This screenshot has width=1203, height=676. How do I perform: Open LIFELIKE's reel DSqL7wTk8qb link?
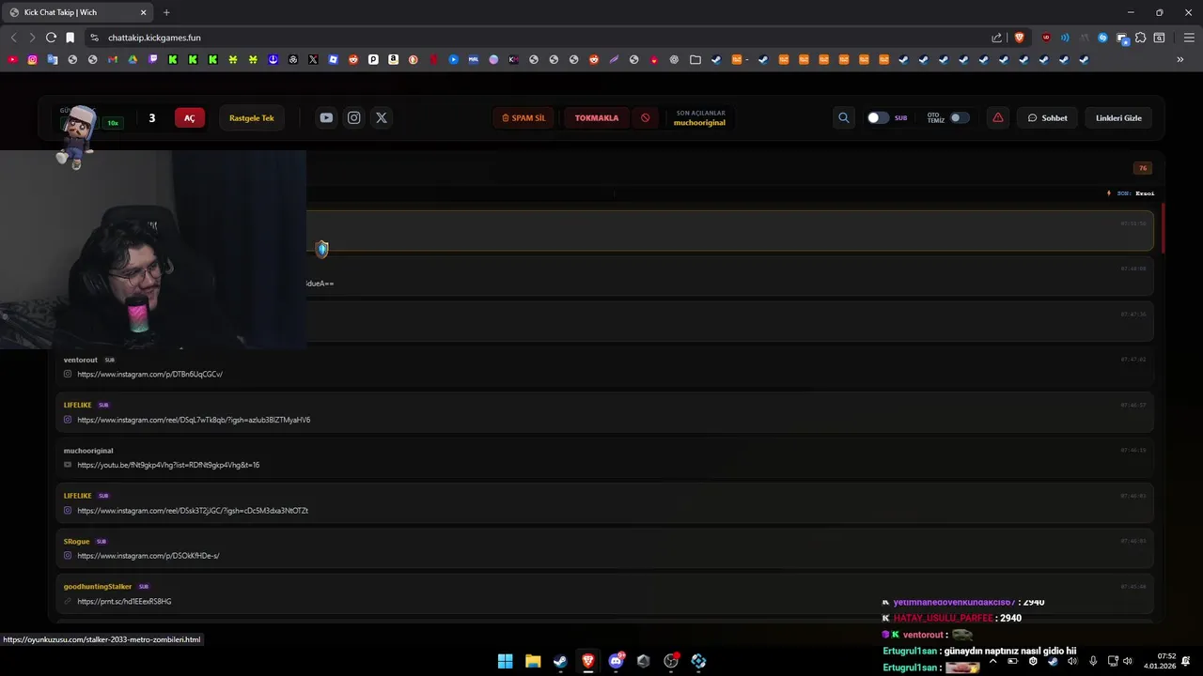click(194, 420)
